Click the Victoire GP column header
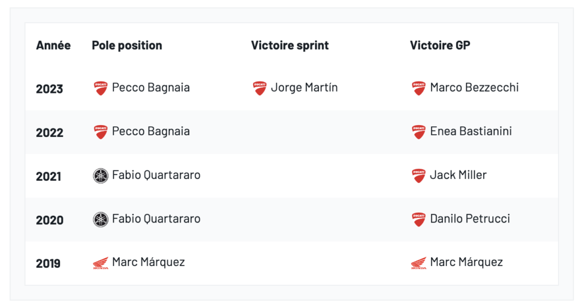Viewport: 580px width, 308px height. pyautogui.click(x=440, y=45)
